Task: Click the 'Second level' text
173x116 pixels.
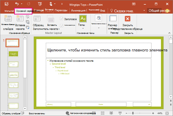Action: (59, 64)
